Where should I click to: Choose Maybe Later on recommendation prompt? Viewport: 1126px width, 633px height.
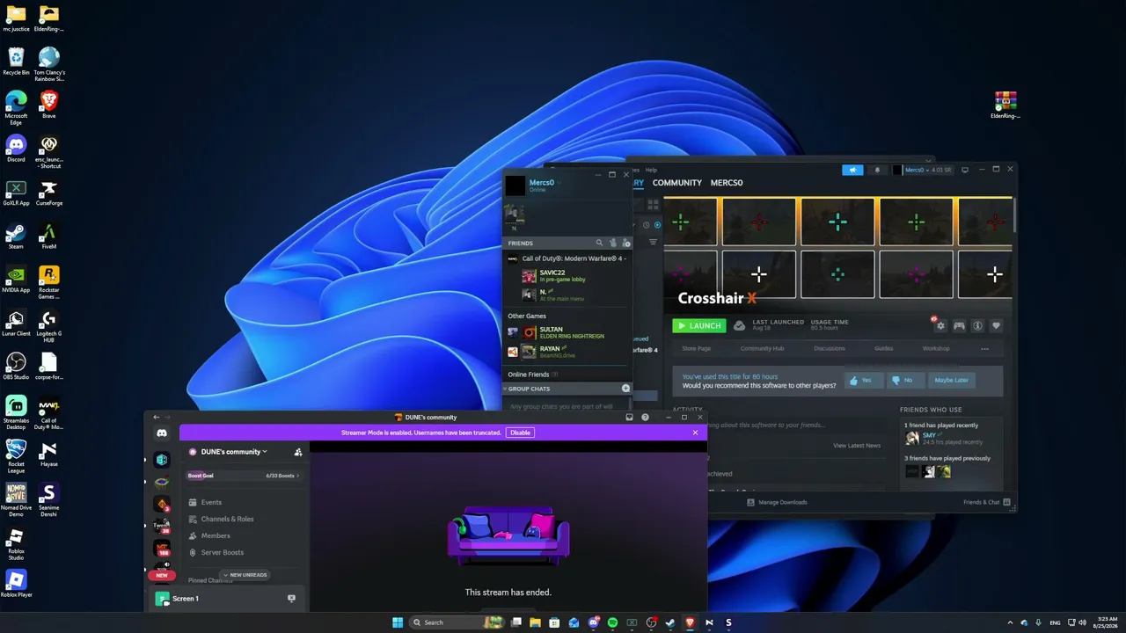point(951,380)
